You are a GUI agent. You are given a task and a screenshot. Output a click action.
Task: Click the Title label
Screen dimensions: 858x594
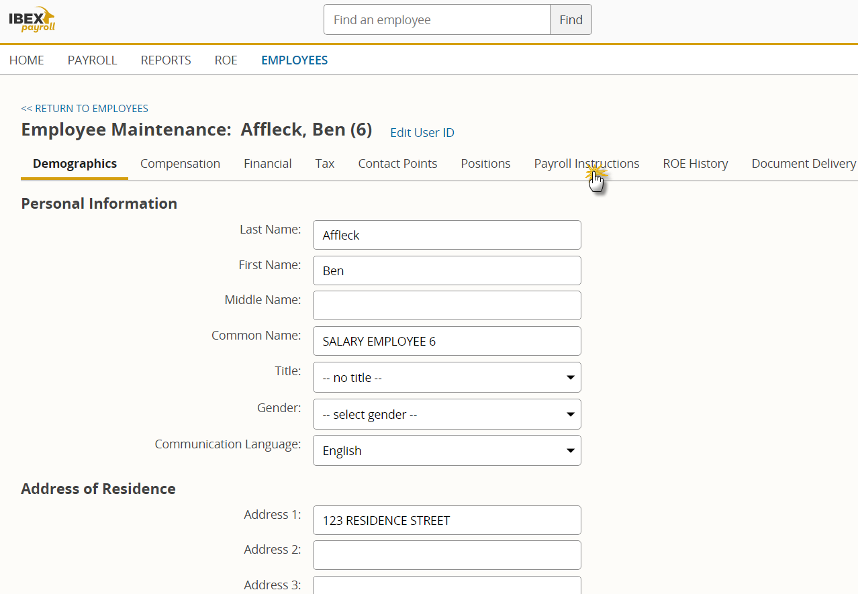click(x=288, y=371)
